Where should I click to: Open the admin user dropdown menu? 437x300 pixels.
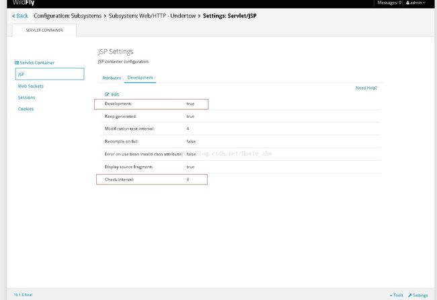tap(417, 3)
